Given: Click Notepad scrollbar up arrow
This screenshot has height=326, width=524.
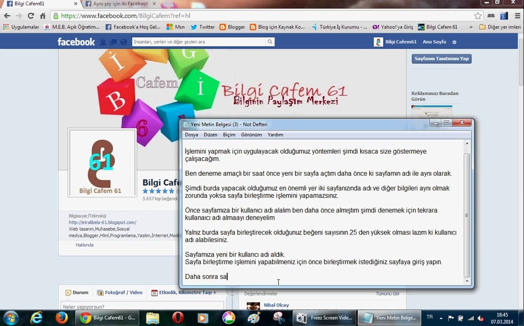Looking at the screenshot, I should 467,143.
